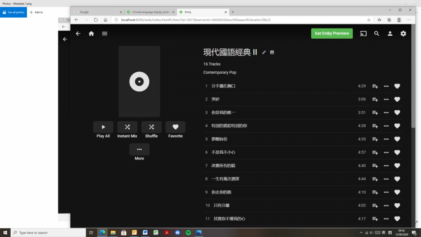Screen dimensions: 421x237
Task: Open Word from the taskbar
Action: point(145,233)
